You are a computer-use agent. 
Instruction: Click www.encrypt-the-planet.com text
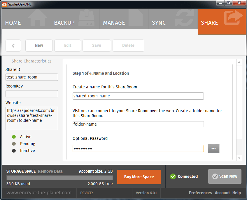click(x=39, y=193)
